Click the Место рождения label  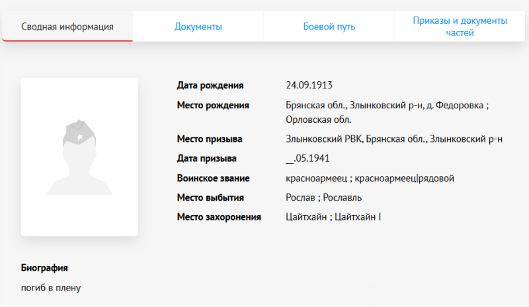[213, 105]
